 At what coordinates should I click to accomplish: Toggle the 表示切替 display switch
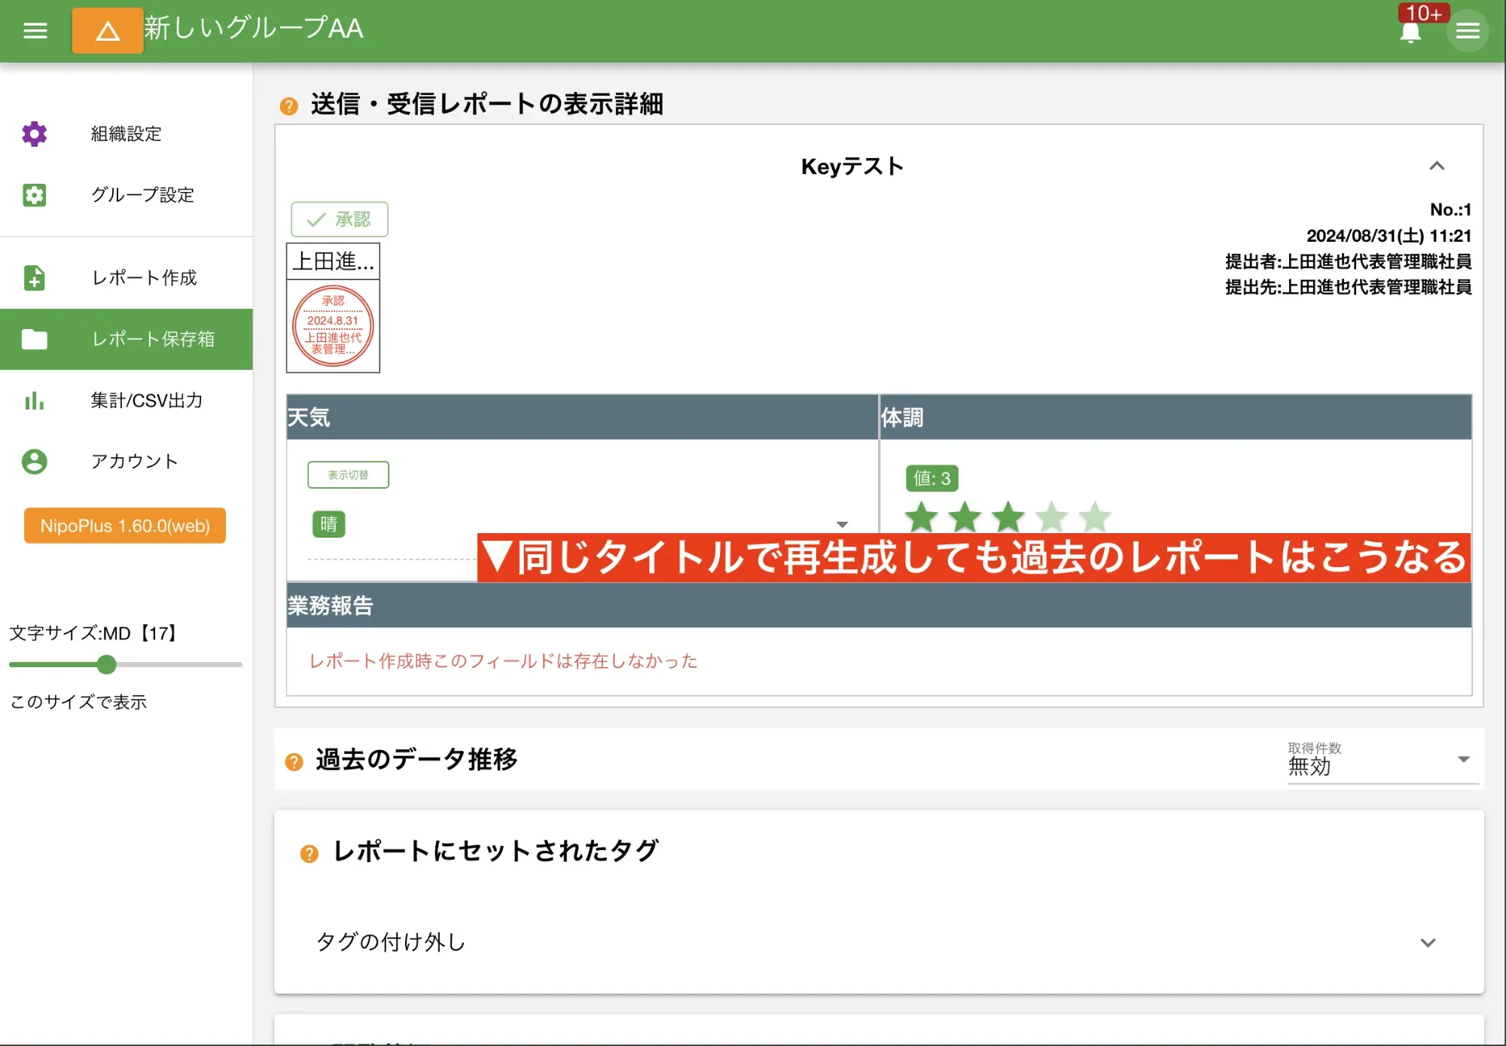pyautogui.click(x=348, y=474)
